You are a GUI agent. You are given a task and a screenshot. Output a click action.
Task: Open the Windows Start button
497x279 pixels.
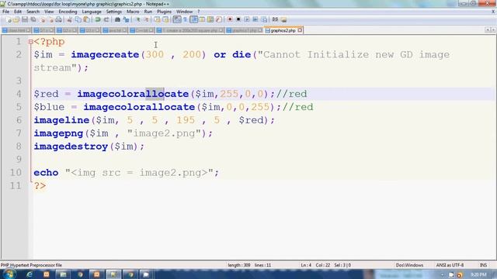9,274
